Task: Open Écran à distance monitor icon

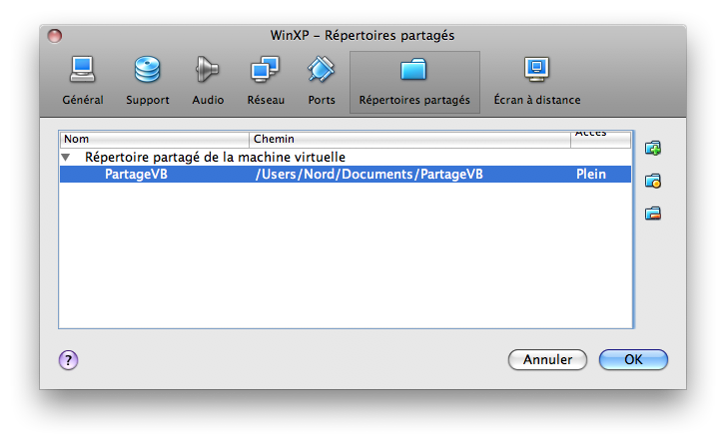Action: pyautogui.click(x=536, y=70)
